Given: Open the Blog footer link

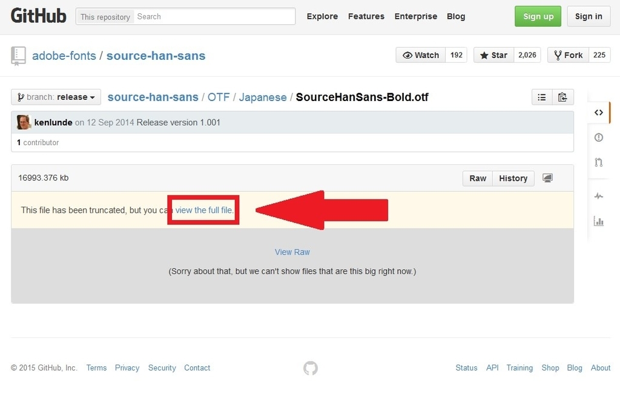Looking at the screenshot, I should tap(575, 368).
